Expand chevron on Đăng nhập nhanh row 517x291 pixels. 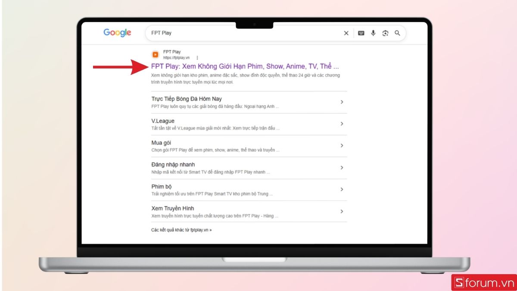(x=342, y=168)
